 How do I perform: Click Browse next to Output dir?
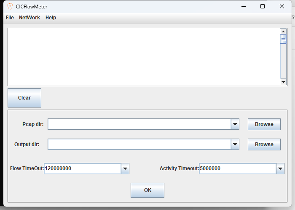point(264,144)
